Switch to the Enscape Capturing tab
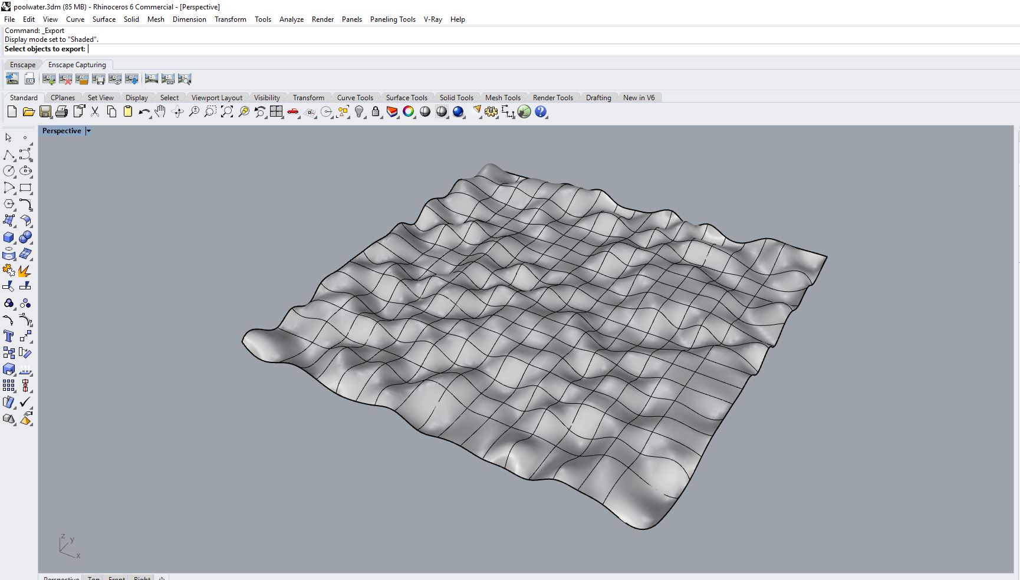This screenshot has width=1020, height=580. pyautogui.click(x=77, y=65)
